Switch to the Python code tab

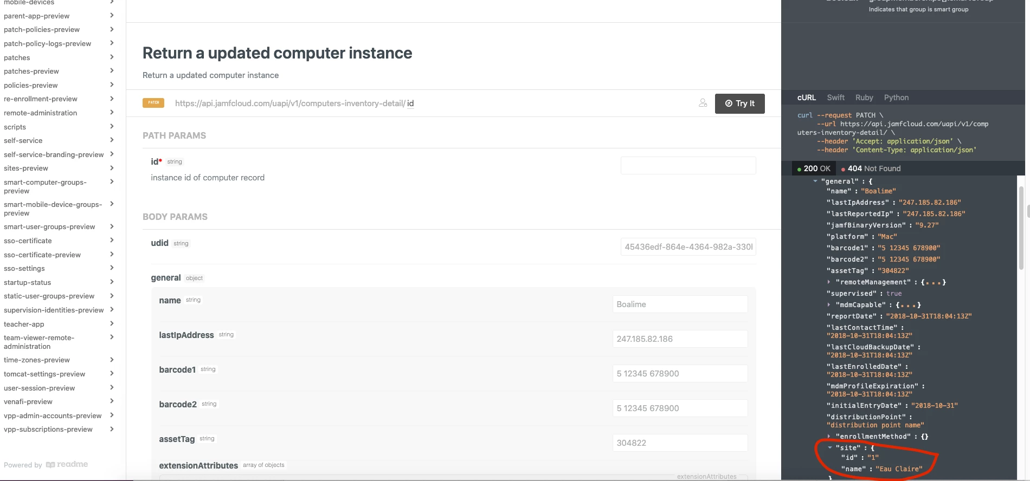point(896,97)
